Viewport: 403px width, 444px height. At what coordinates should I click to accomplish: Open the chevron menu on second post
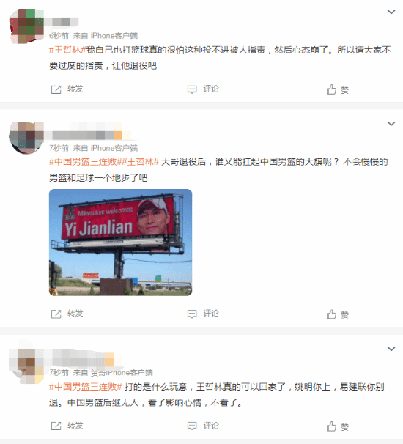coord(391,124)
